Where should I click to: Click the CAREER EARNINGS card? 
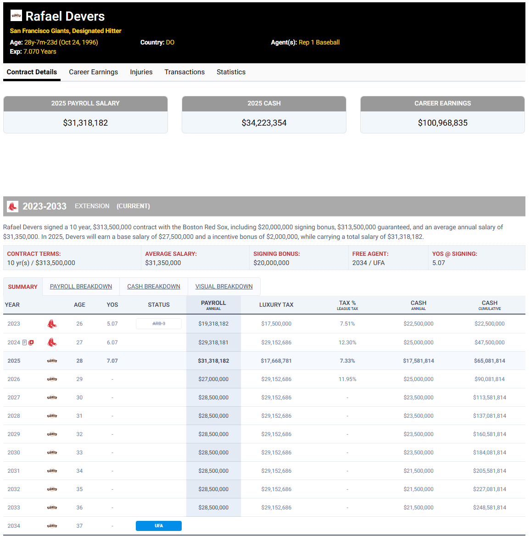(442, 115)
